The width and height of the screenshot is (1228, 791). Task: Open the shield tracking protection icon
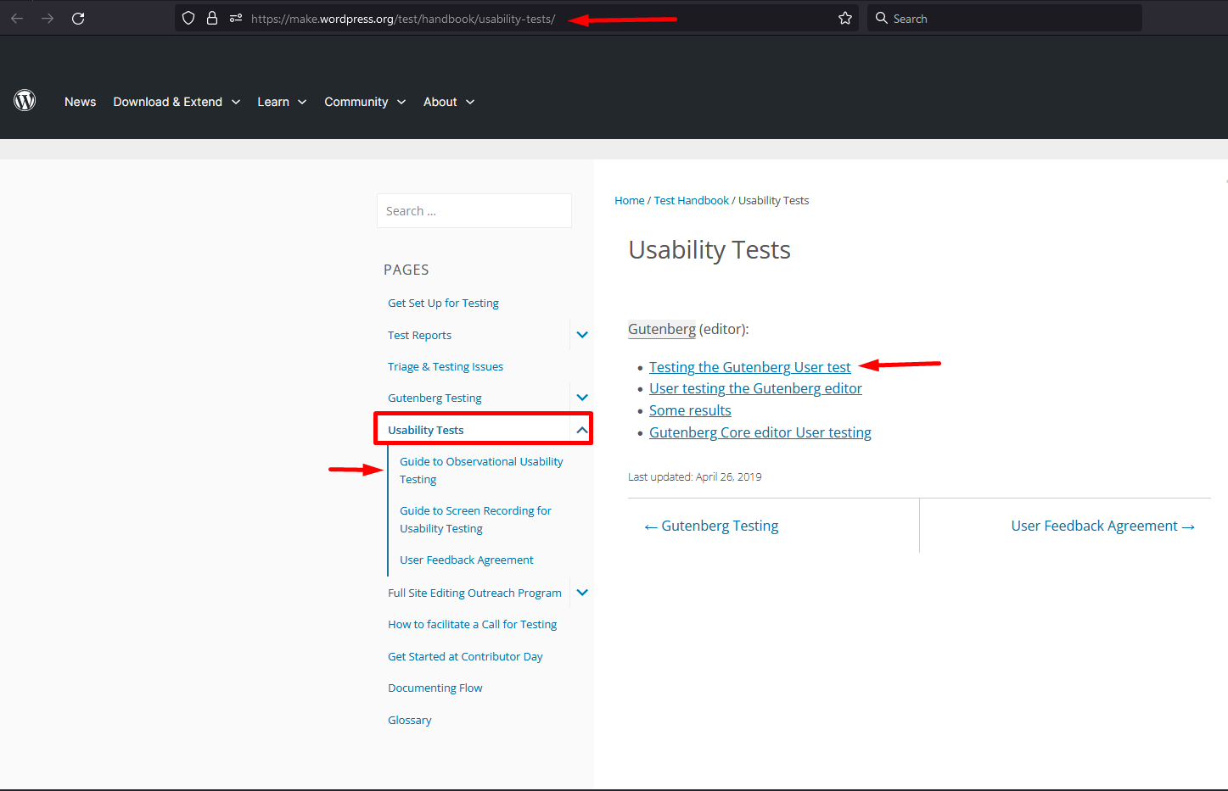[x=188, y=18]
